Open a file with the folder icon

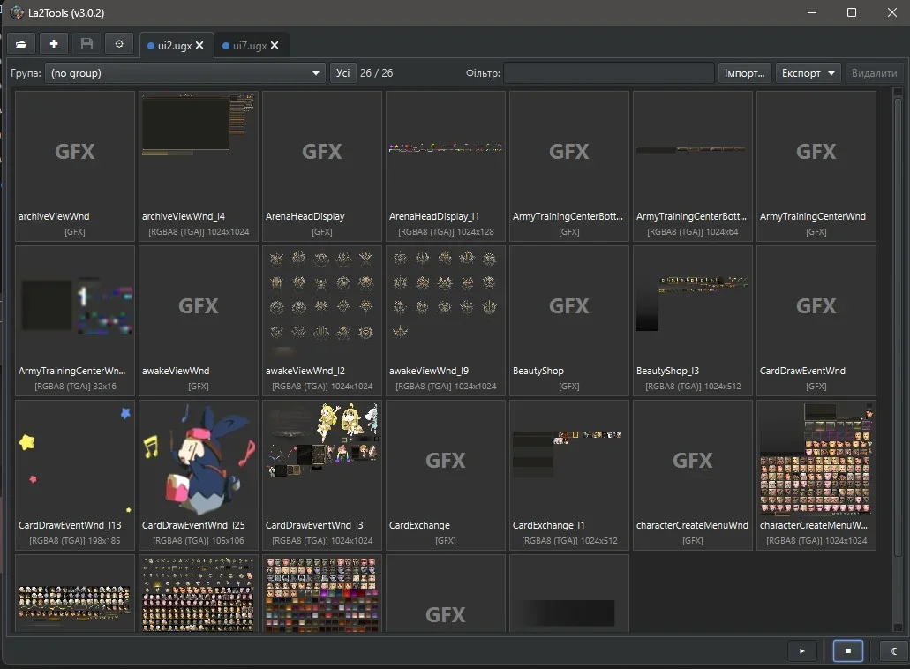pyautogui.click(x=21, y=44)
